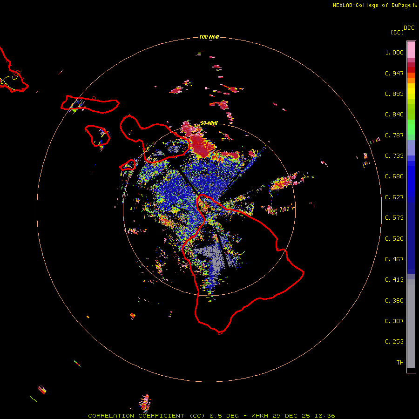Click the 0.360 scale value
The height and width of the screenshot is (419, 419).
(394, 301)
